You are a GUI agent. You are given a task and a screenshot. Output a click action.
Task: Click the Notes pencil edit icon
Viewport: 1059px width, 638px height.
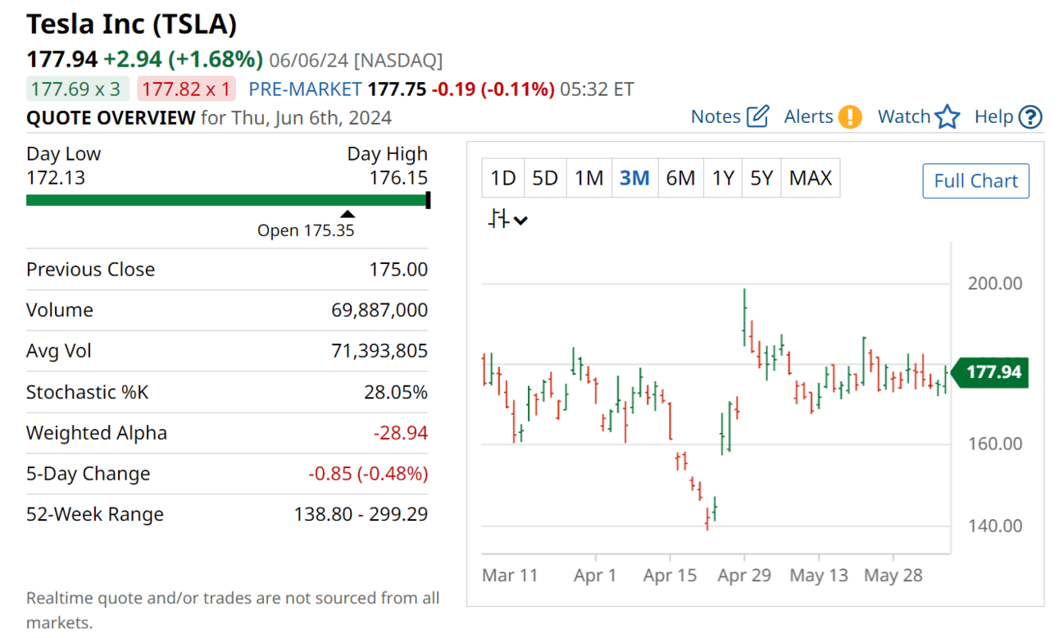pyautogui.click(x=758, y=116)
